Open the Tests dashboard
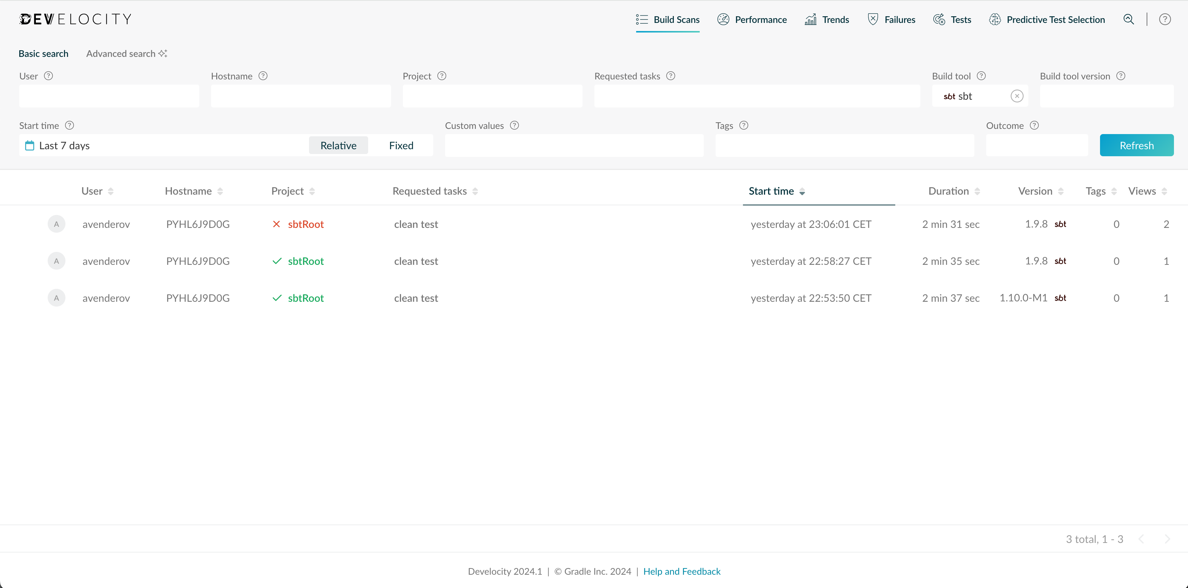 point(952,19)
